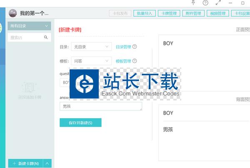
Task: Open 批量导入 in the top toolbar
Action: pyautogui.click(x=145, y=13)
